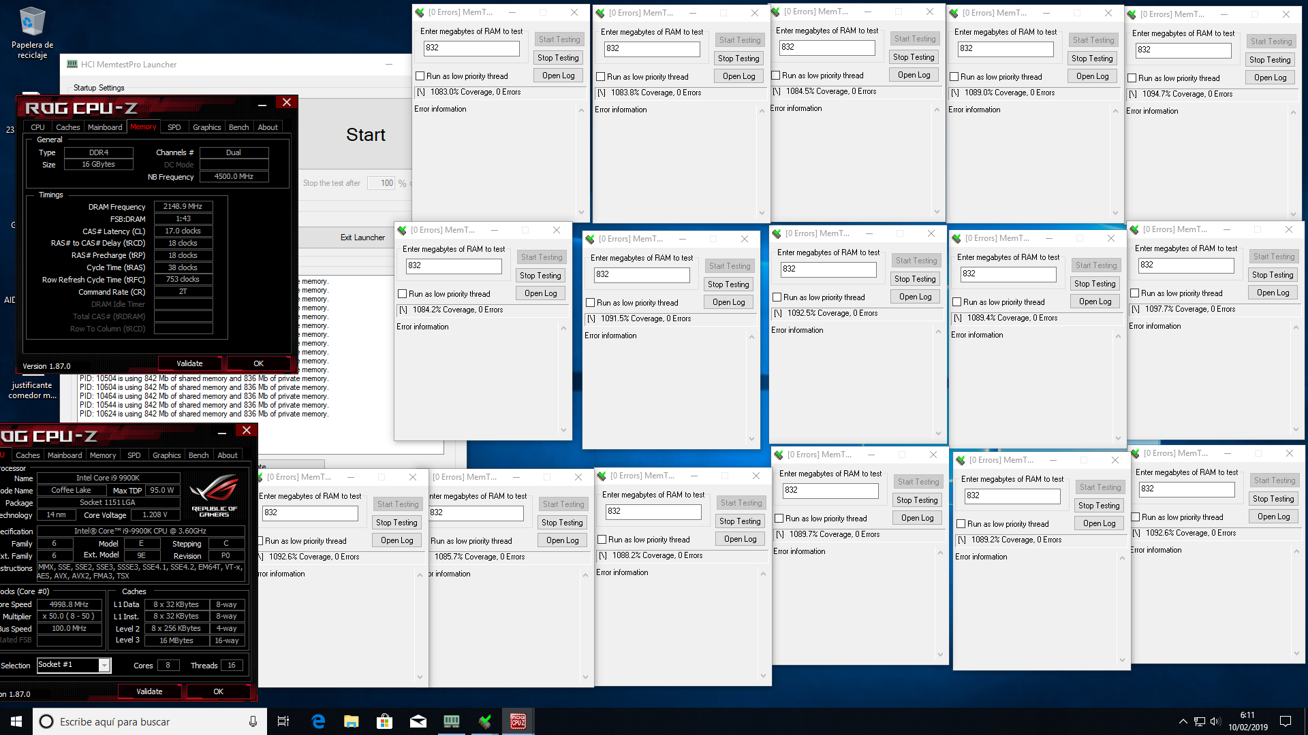The width and height of the screenshot is (1308, 735).
Task: Open the Caches tab in upper CPU-Z
Action: pos(67,127)
